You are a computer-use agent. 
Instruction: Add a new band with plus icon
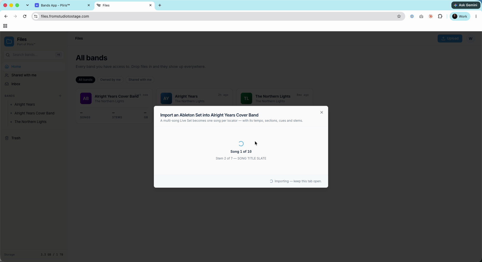[x=60, y=96]
